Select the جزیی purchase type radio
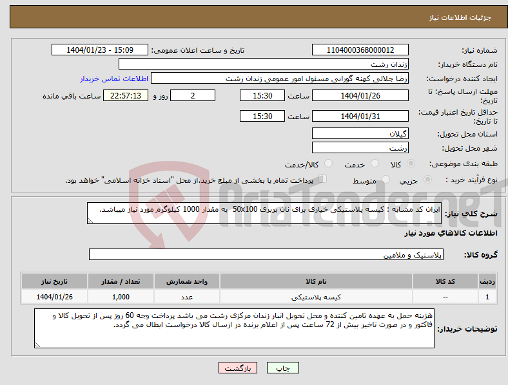508x385 pixels. click(x=427, y=179)
